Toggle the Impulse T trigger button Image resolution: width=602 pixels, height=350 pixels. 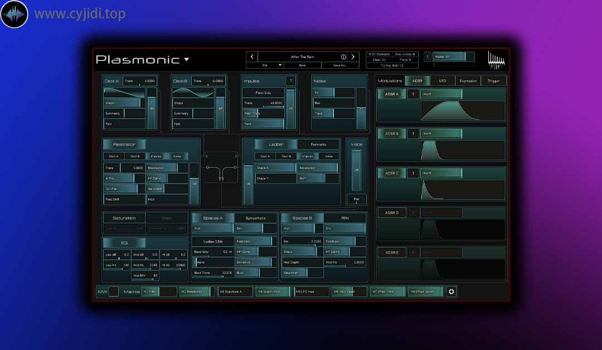290,81
